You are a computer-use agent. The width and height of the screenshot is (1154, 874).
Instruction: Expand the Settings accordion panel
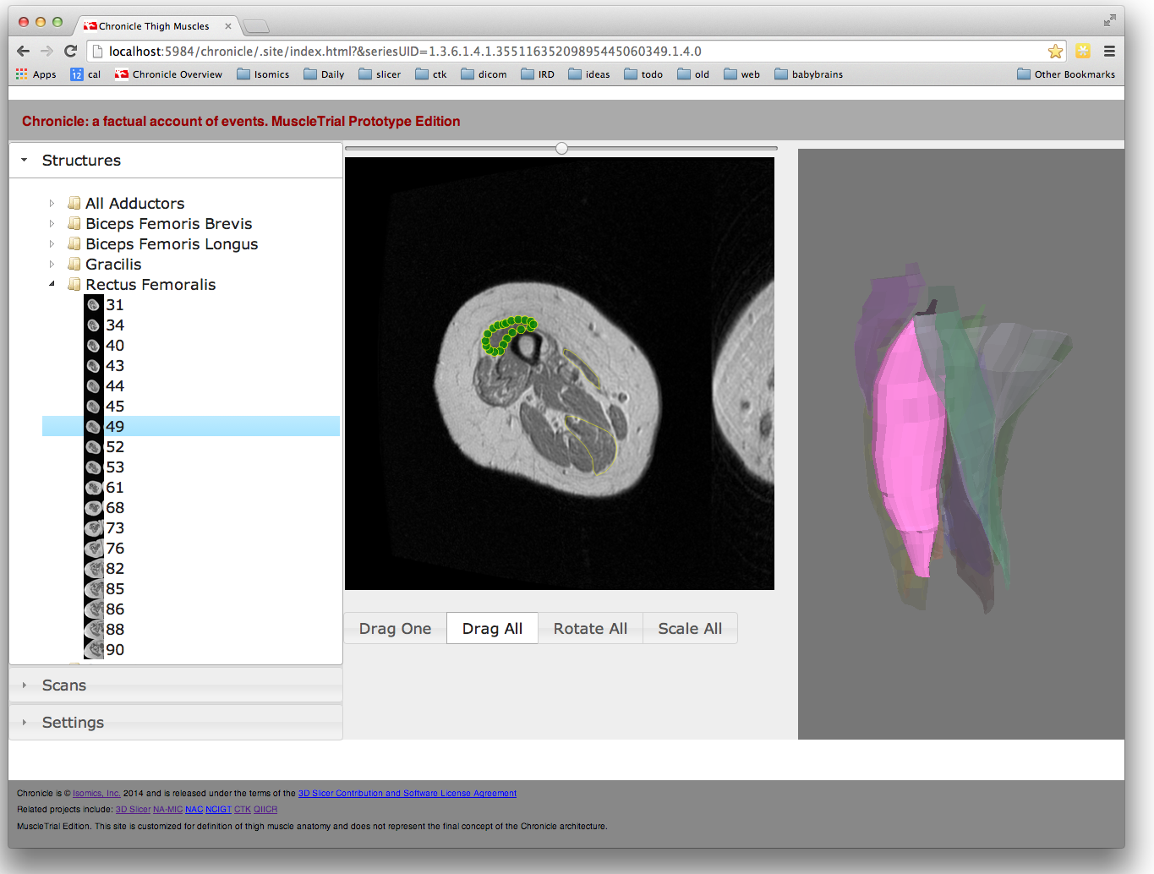(x=73, y=723)
